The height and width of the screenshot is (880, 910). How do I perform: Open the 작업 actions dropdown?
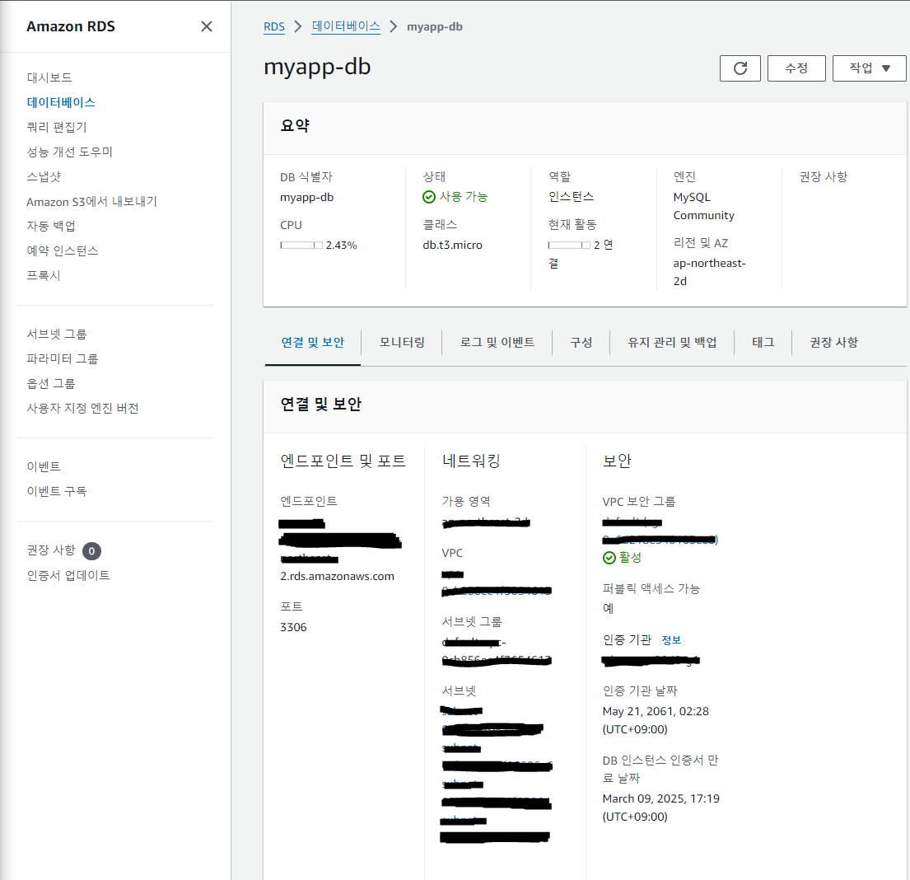(x=869, y=68)
